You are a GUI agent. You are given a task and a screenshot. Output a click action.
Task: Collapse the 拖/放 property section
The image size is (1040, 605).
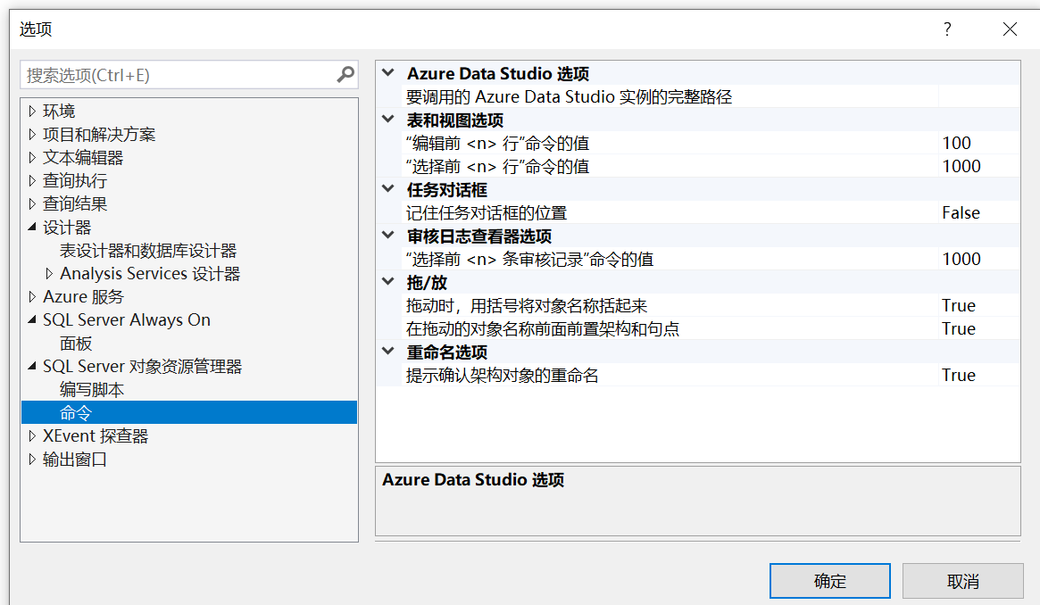387,282
